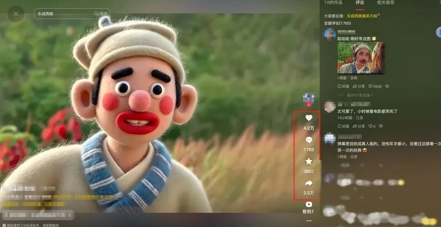
Task: Like the video via the heart icon (4.2万)
Action: [x=309, y=118]
